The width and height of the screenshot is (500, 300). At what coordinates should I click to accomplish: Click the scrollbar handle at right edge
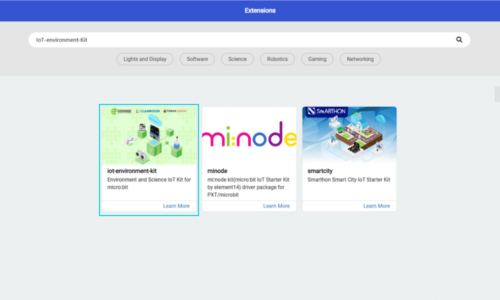[497, 94]
